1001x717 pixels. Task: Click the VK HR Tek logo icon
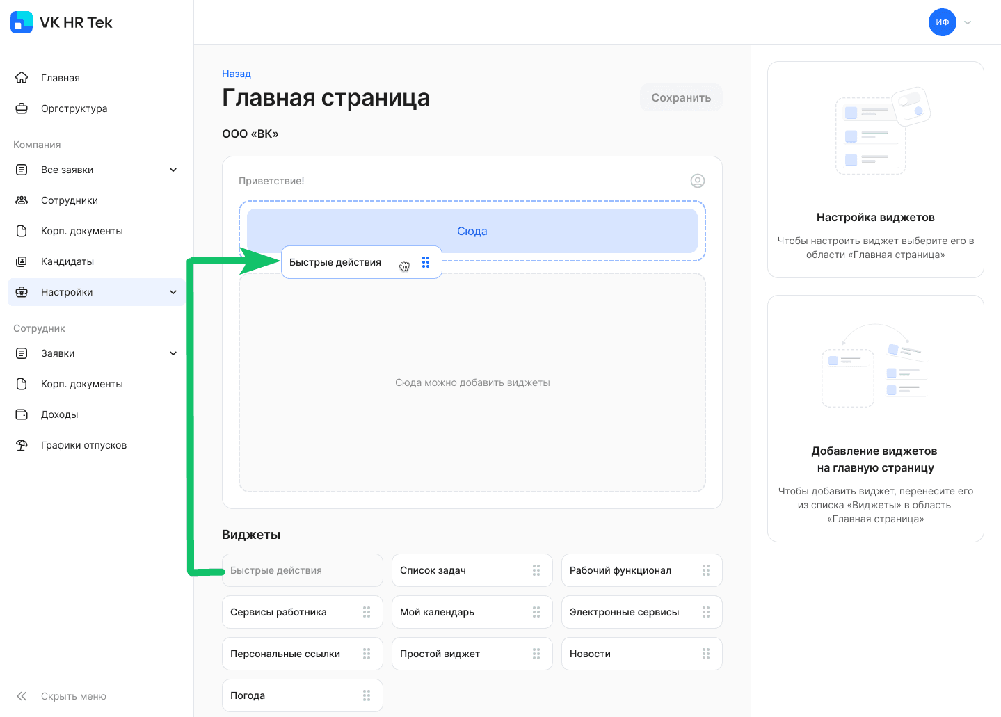[x=22, y=22]
